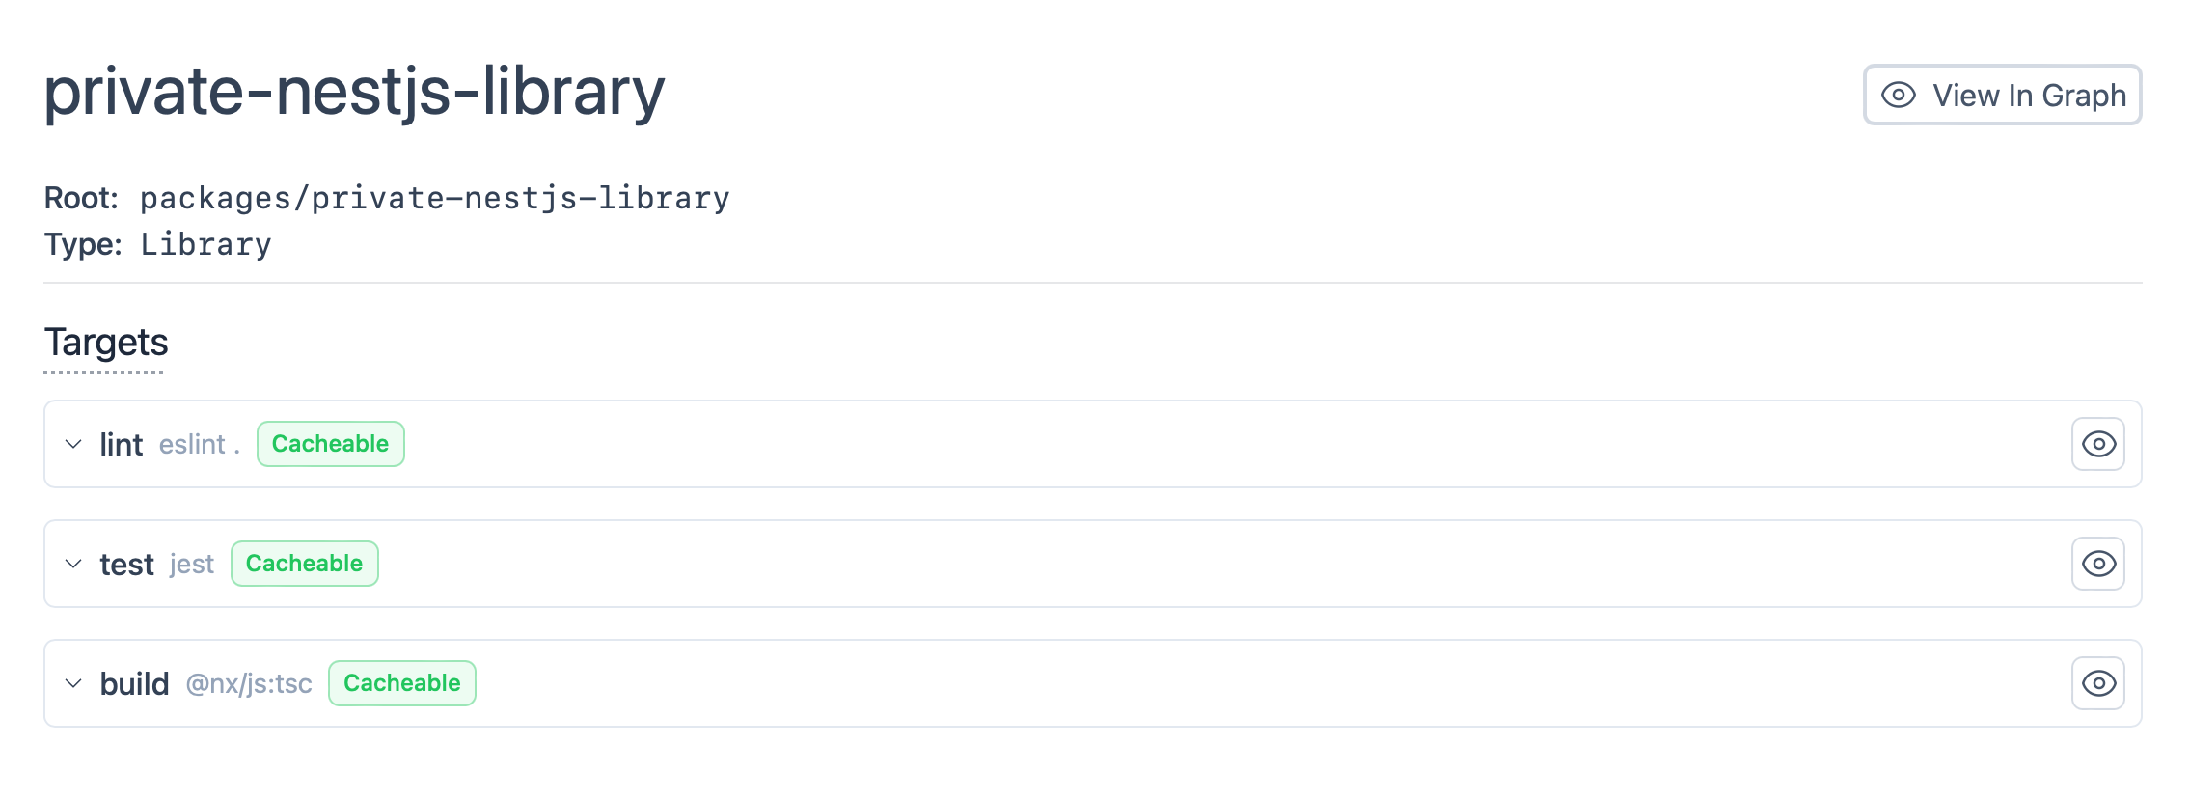Screen dimensions: 2190x801
Task: Click the eye icon inside View In Graph button
Action: [x=1898, y=95]
